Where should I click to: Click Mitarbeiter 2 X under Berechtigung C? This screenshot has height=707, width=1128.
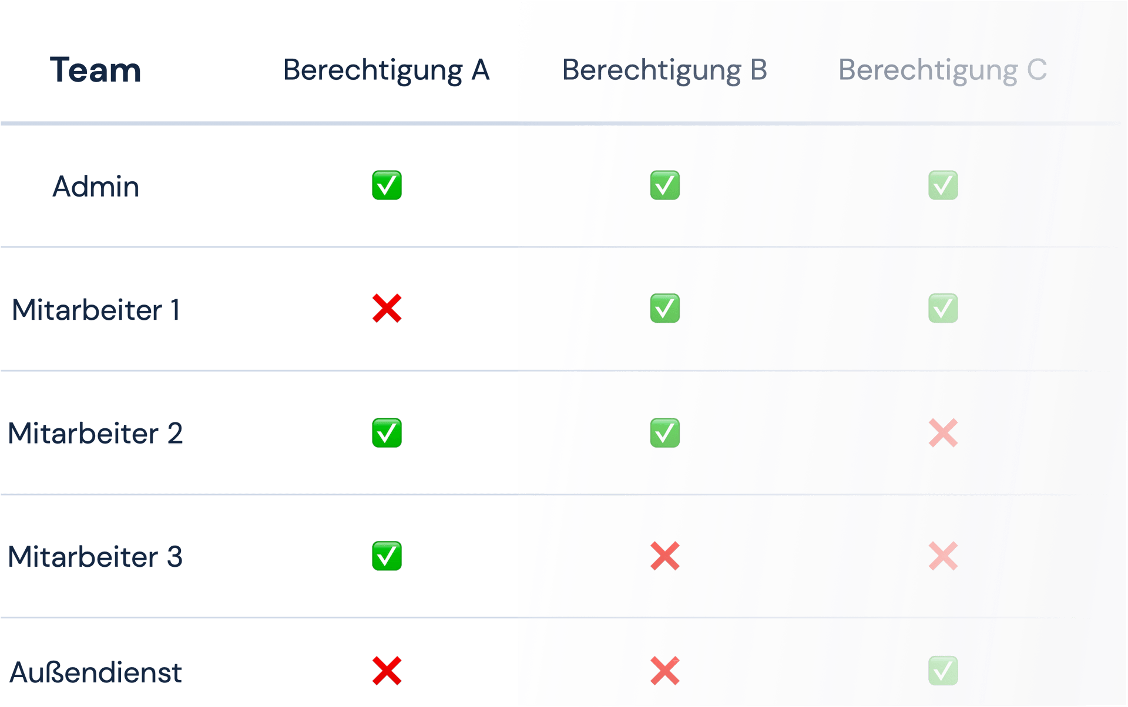(943, 433)
